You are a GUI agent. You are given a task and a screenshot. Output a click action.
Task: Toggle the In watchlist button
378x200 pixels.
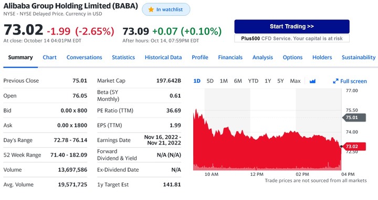(x=166, y=9)
